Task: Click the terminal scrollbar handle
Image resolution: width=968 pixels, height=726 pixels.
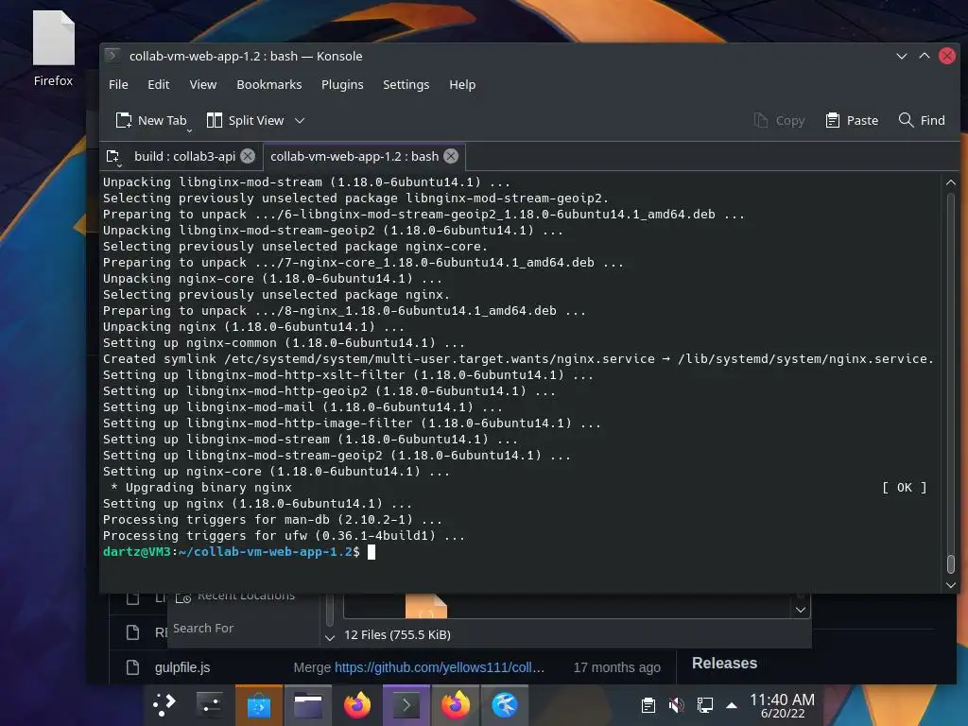Action: click(x=951, y=563)
